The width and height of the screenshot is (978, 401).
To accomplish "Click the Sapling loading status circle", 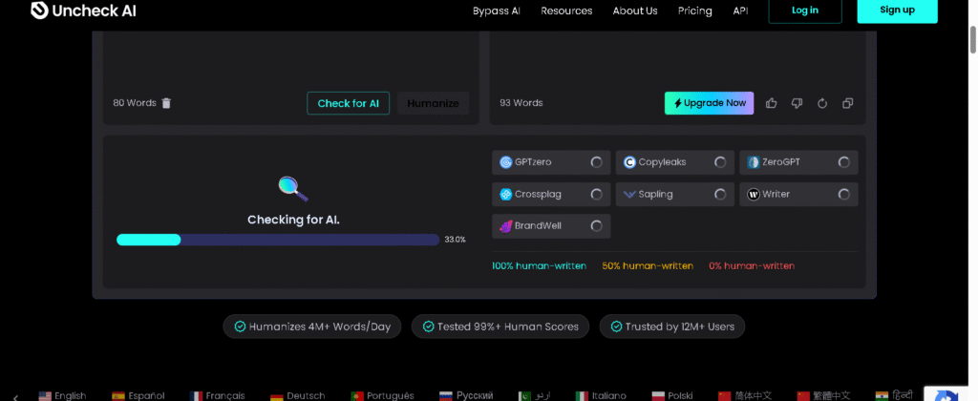I will click(720, 195).
